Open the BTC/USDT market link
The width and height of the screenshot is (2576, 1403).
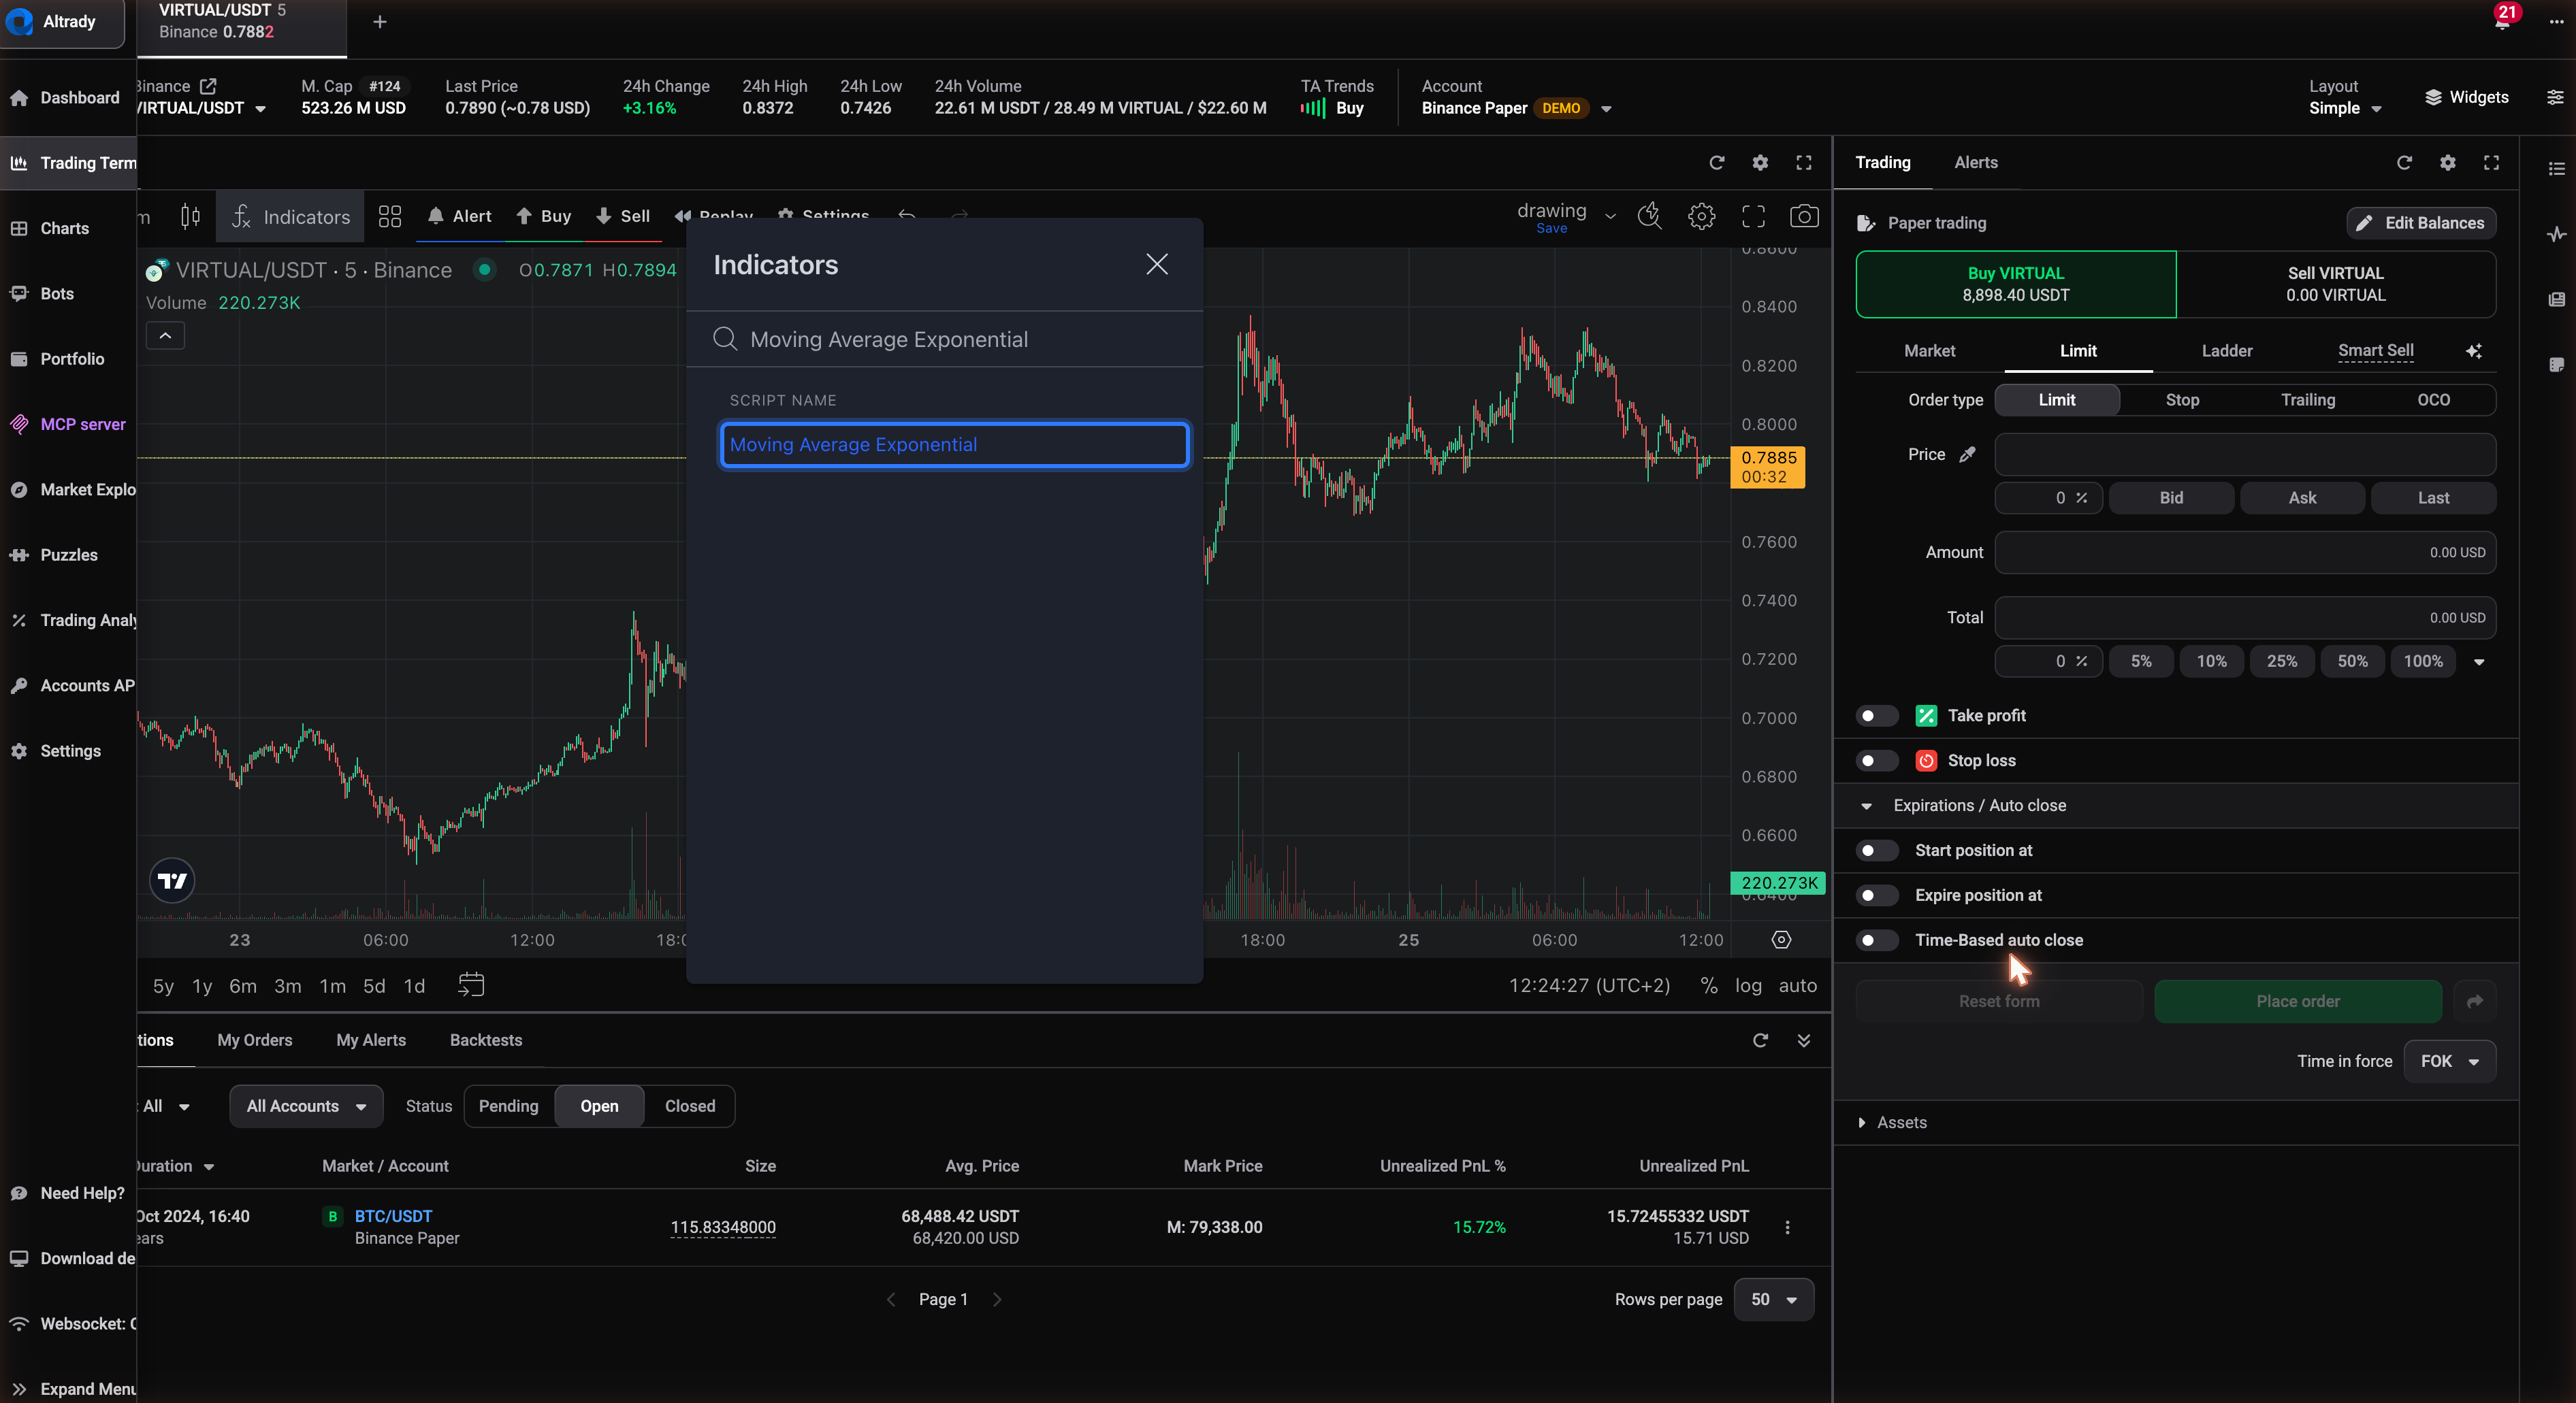tap(393, 1216)
